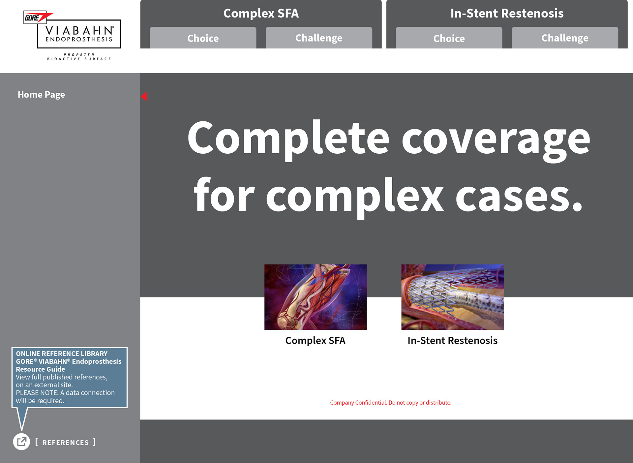
Task: Click the Complex SFA caption below image
Action: point(315,340)
